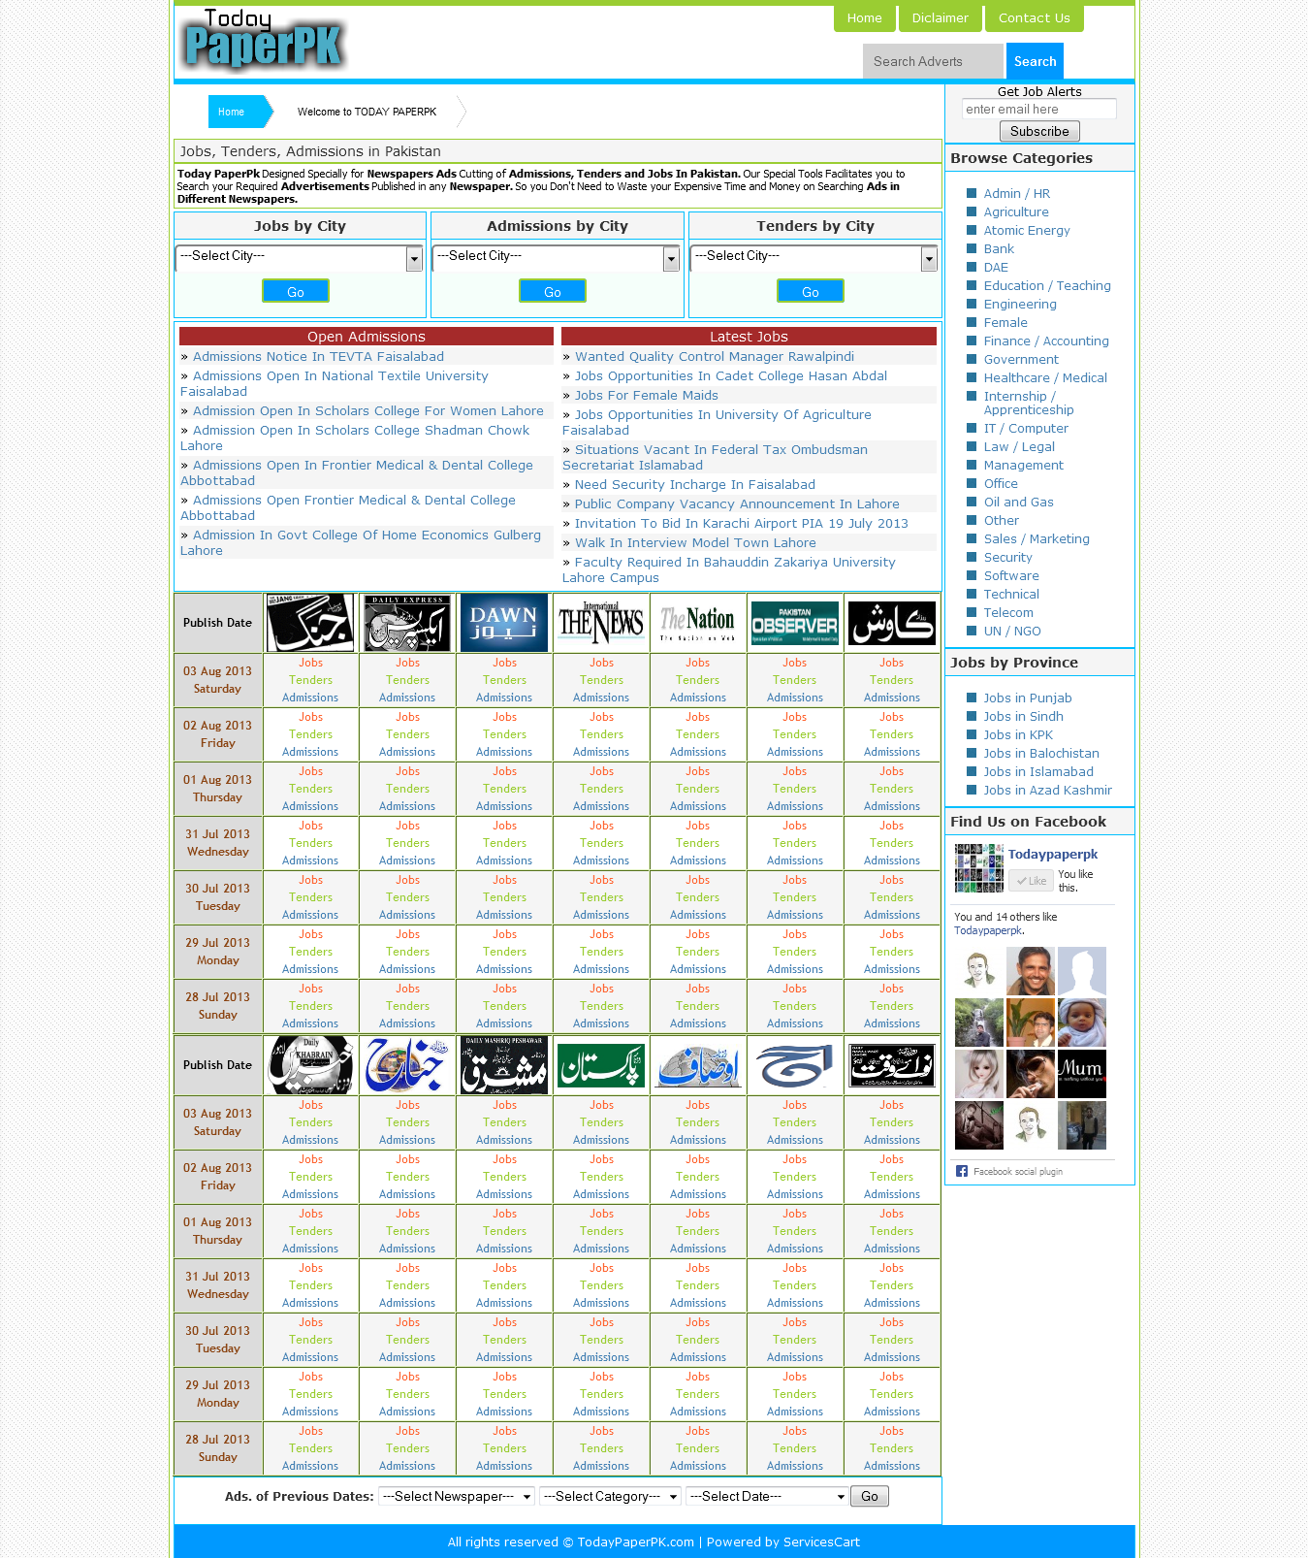Open Walk In Interview Model Town Lahore
1308x1558 pixels.
pos(695,543)
